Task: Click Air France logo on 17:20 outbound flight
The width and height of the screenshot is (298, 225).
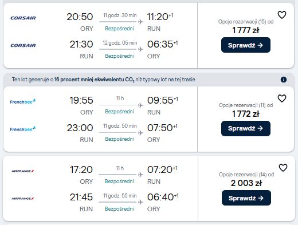Action: point(23,171)
